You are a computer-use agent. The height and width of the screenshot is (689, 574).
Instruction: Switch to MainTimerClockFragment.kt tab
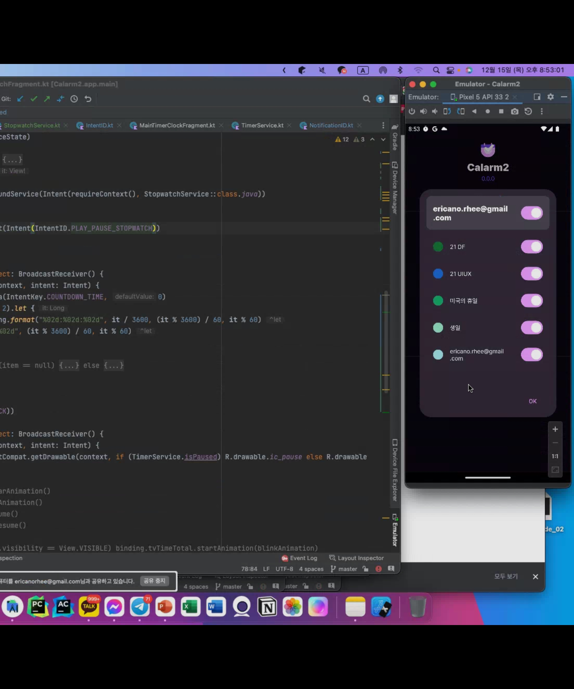point(177,125)
